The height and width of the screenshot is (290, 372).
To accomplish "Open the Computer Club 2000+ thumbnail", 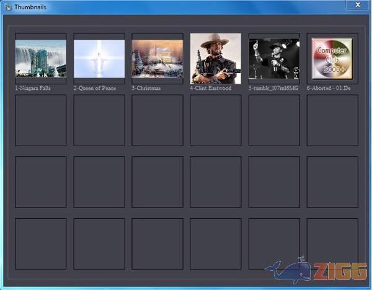I will pyautogui.click(x=332, y=58).
